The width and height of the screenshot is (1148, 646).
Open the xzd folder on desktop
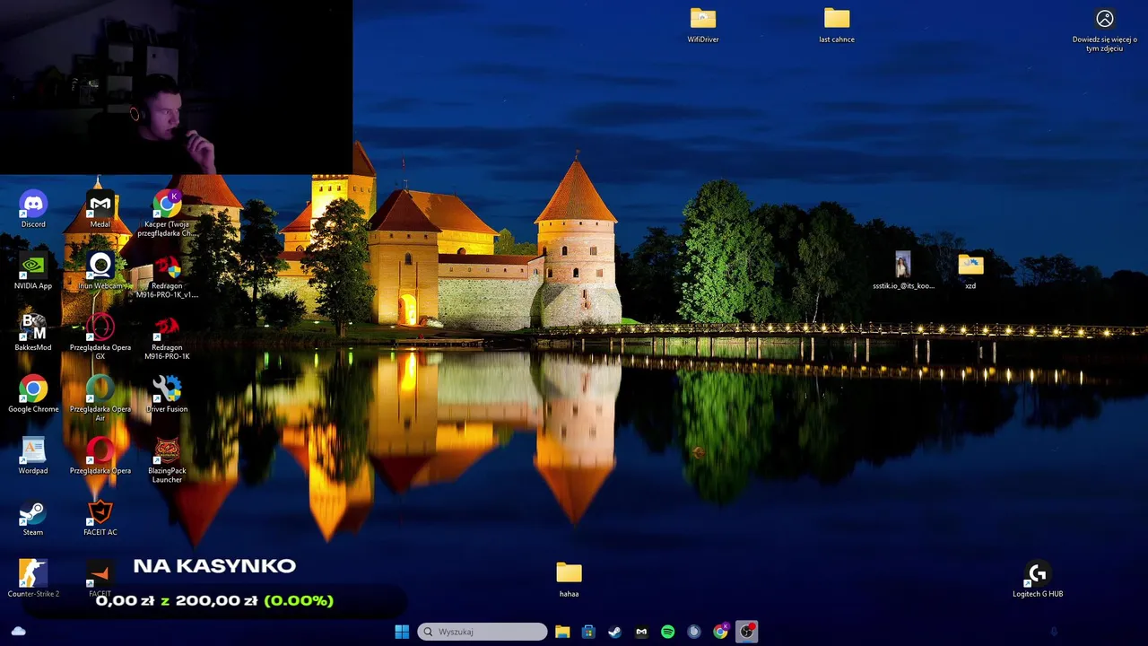(970, 271)
